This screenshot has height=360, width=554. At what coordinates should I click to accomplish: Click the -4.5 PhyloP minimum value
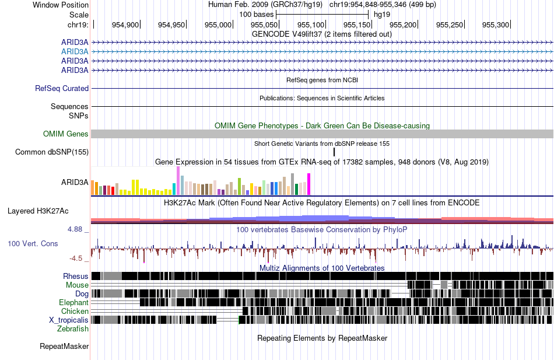[76, 258]
